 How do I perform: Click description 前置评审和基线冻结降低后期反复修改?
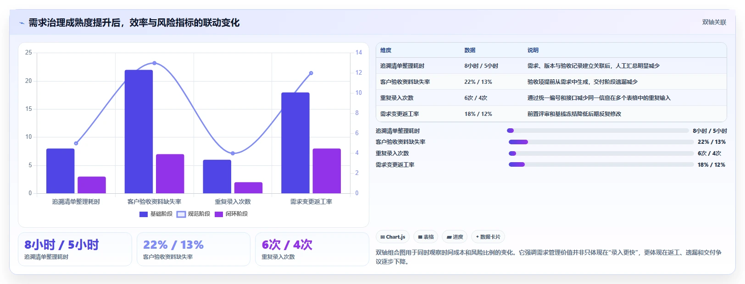574,114
